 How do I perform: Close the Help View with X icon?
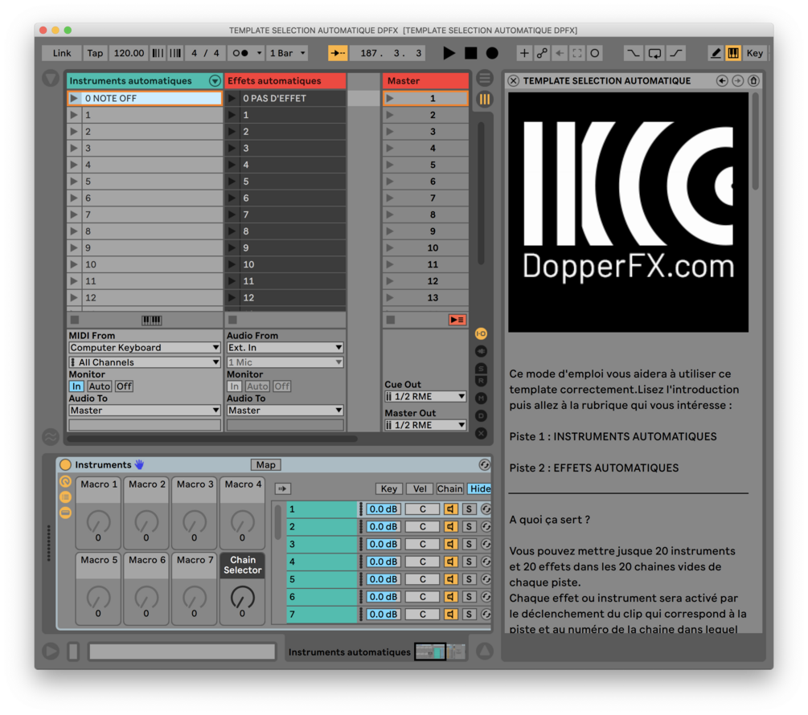[x=513, y=81]
